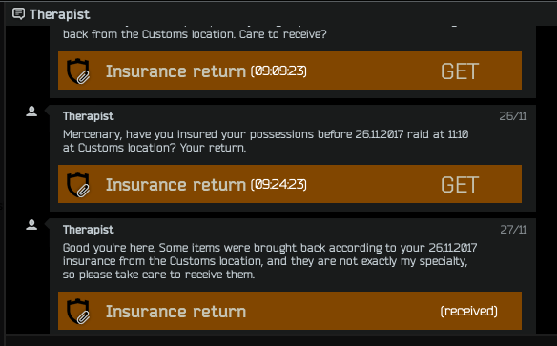This screenshot has width=557, height=346.
Task: Click the (09:24:23) timer on insurance return
Action: [278, 185]
